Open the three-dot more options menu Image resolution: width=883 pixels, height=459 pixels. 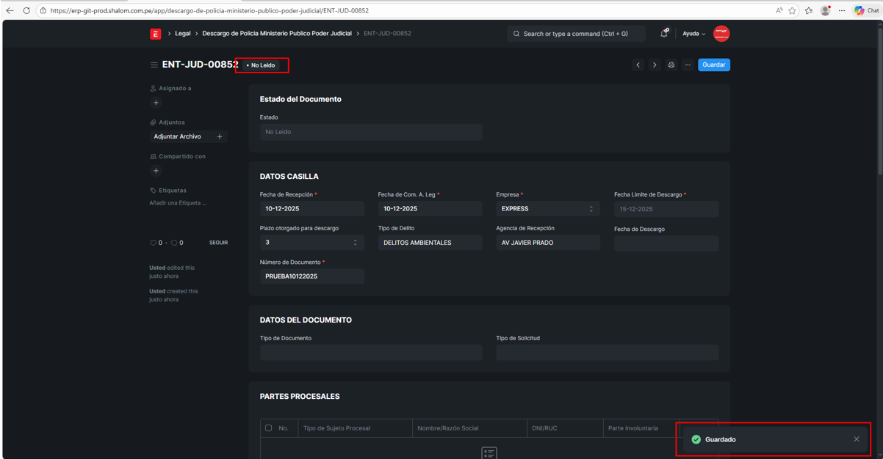pyautogui.click(x=688, y=65)
